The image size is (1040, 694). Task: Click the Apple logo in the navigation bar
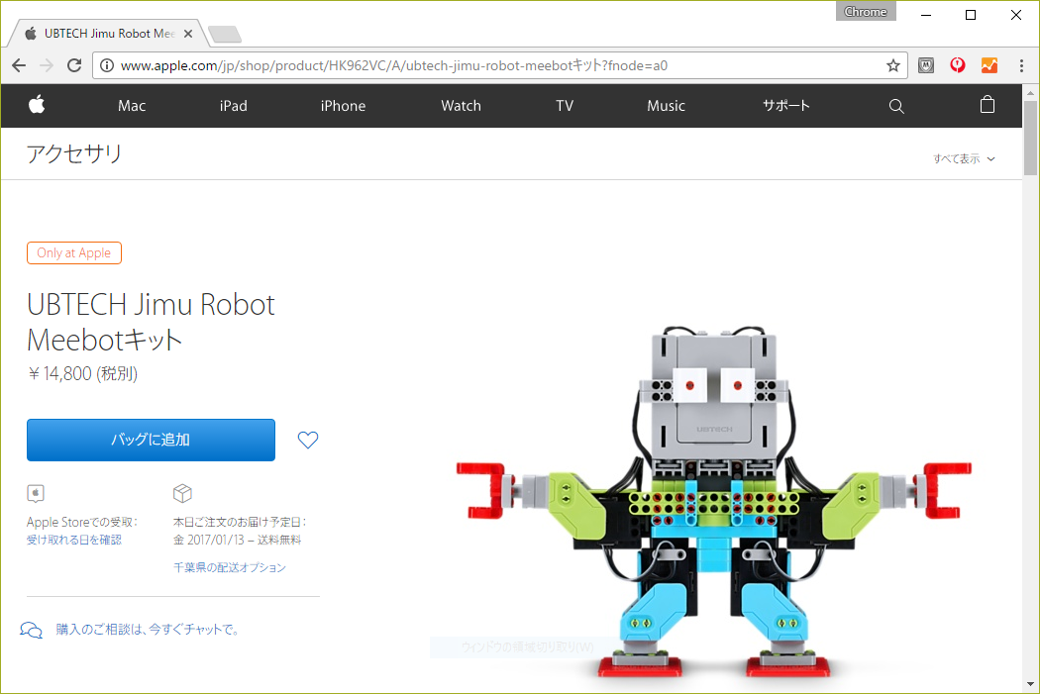click(x=37, y=105)
